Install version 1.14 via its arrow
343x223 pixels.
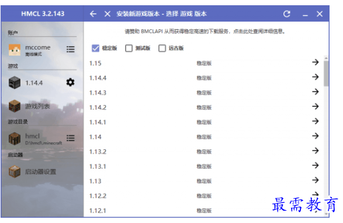coord(315,136)
